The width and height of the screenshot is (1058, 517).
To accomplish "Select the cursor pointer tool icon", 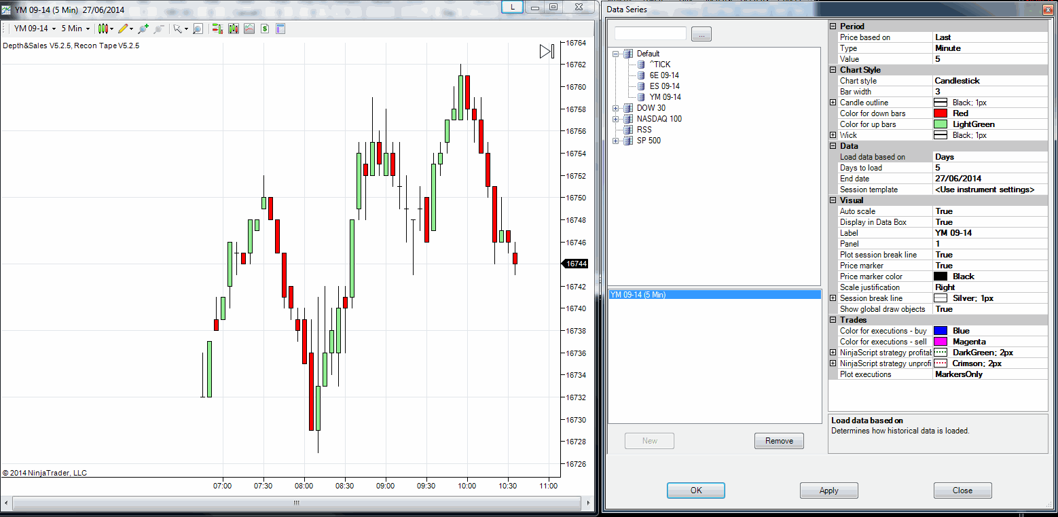I will click(177, 29).
